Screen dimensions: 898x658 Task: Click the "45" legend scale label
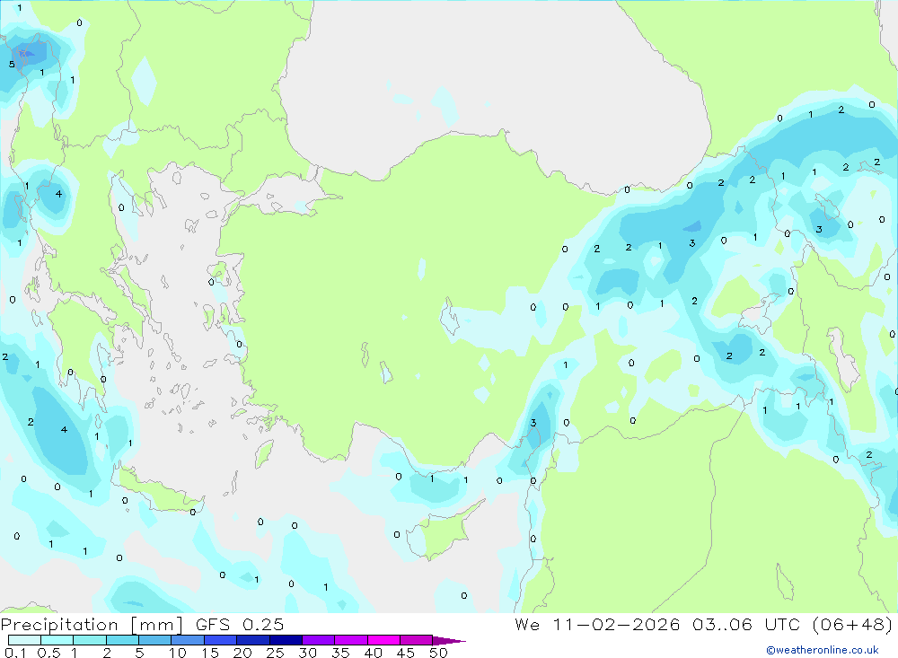(406, 653)
